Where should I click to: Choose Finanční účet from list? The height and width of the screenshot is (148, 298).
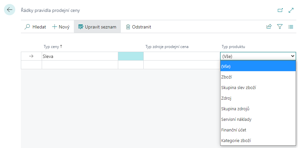(233, 130)
